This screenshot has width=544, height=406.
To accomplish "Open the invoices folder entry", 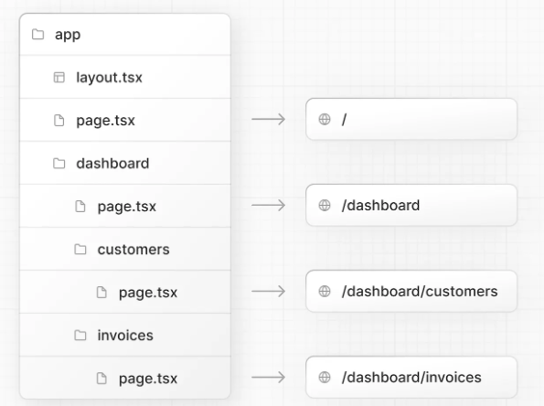I will (125, 335).
